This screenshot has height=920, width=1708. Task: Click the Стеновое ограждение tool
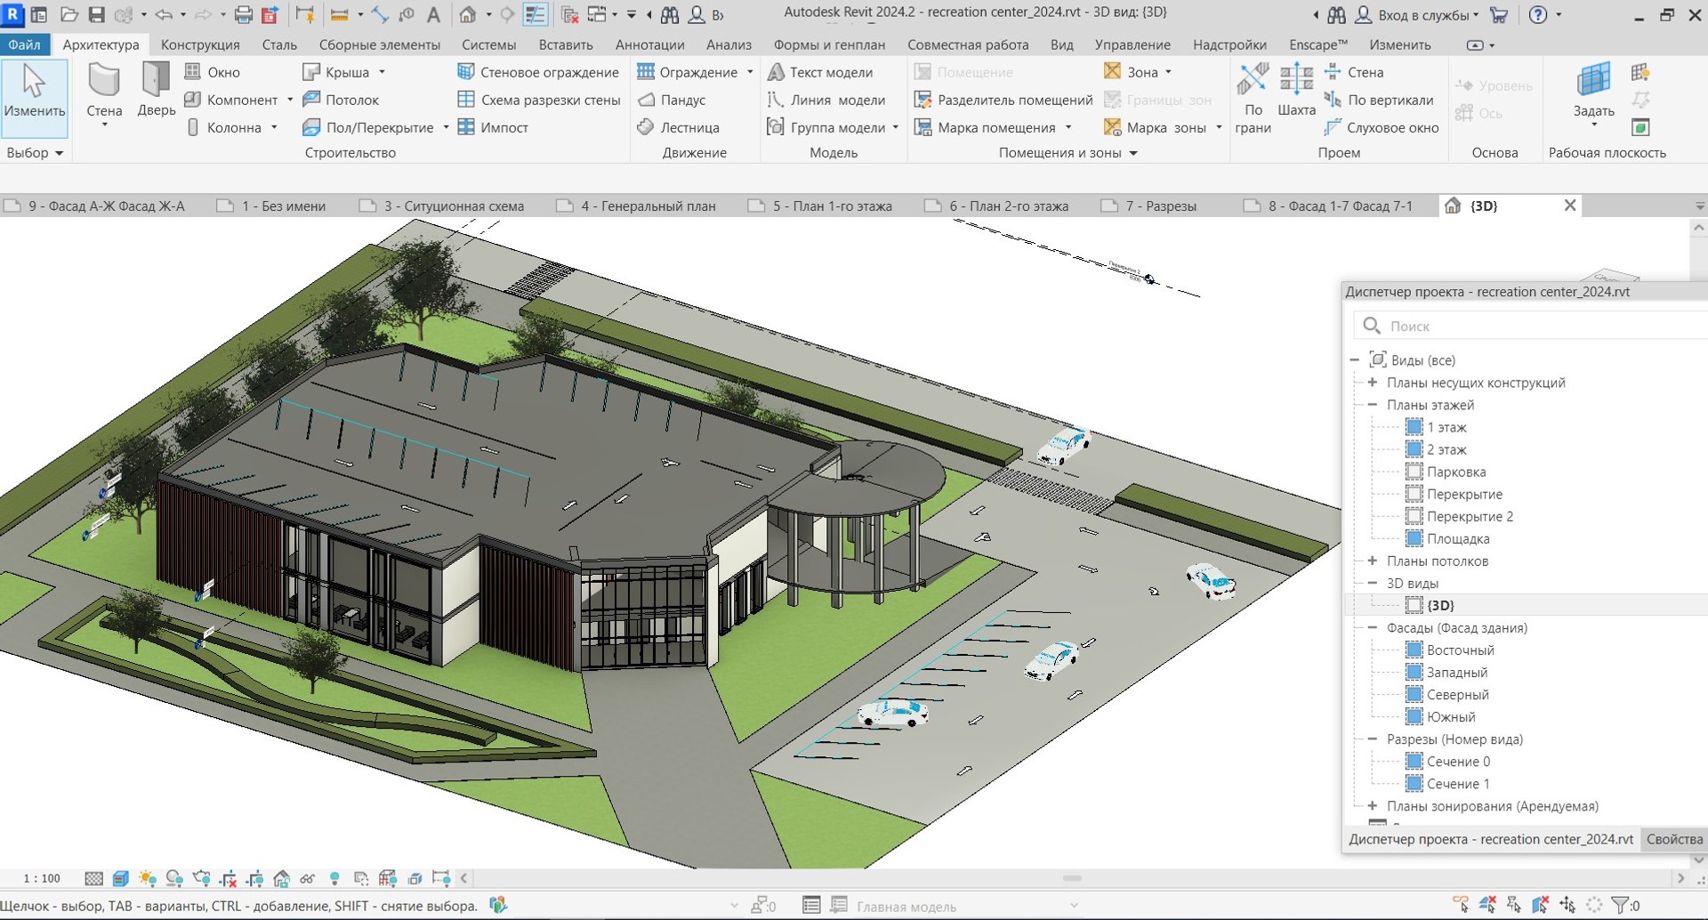pos(538,72)
